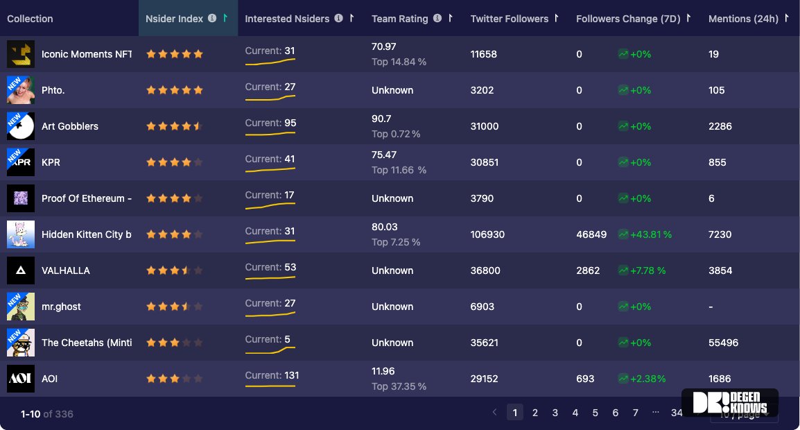Click AOI three-star rating
Viewport: 800px width, 430px height.
pos(175,379)
